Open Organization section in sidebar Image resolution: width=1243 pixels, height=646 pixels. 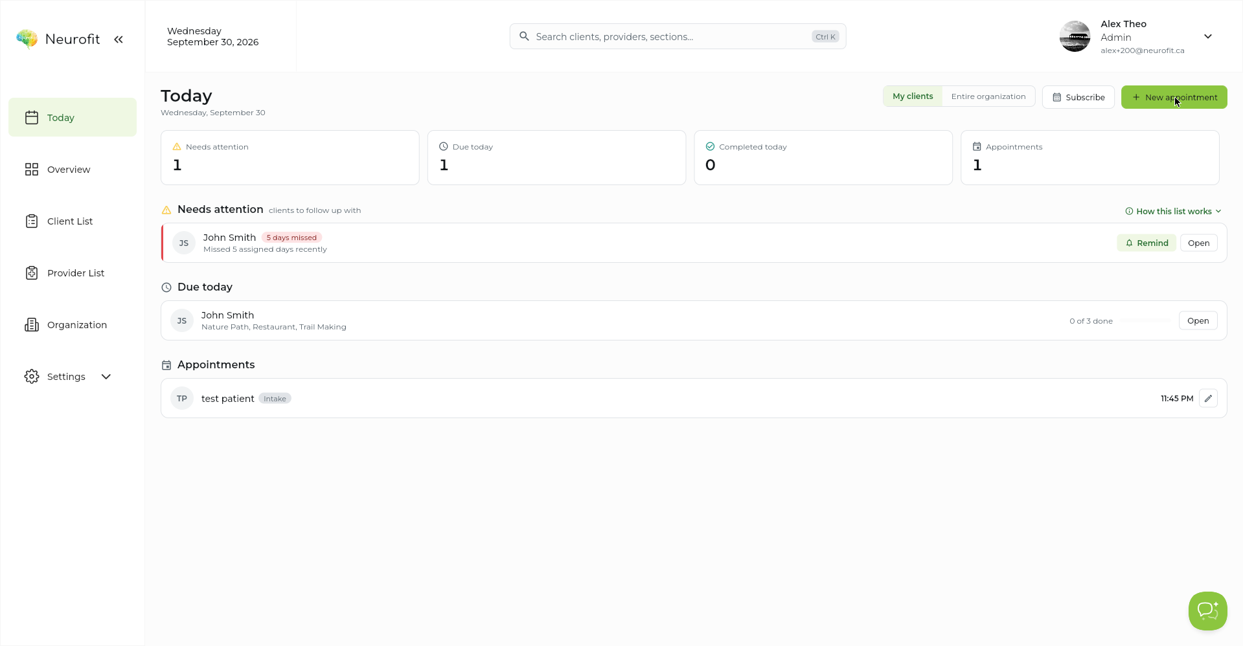pos(73,324)
